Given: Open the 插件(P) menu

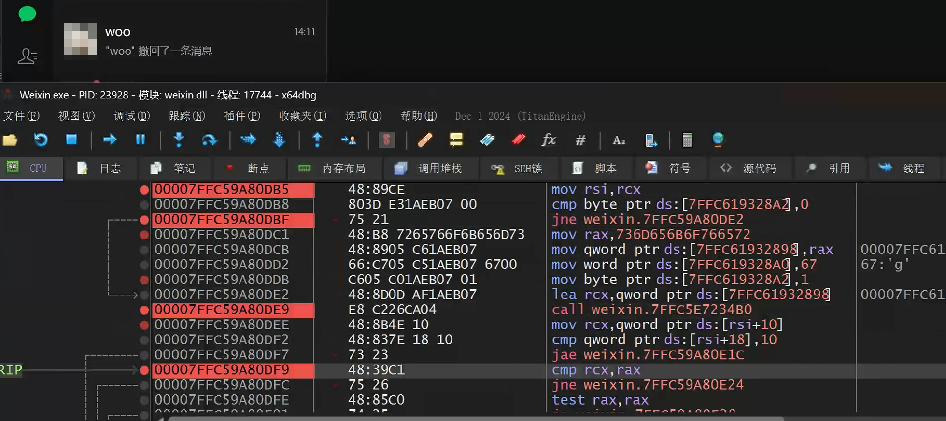Looking at the screenshot, I should tap(242, 116).
